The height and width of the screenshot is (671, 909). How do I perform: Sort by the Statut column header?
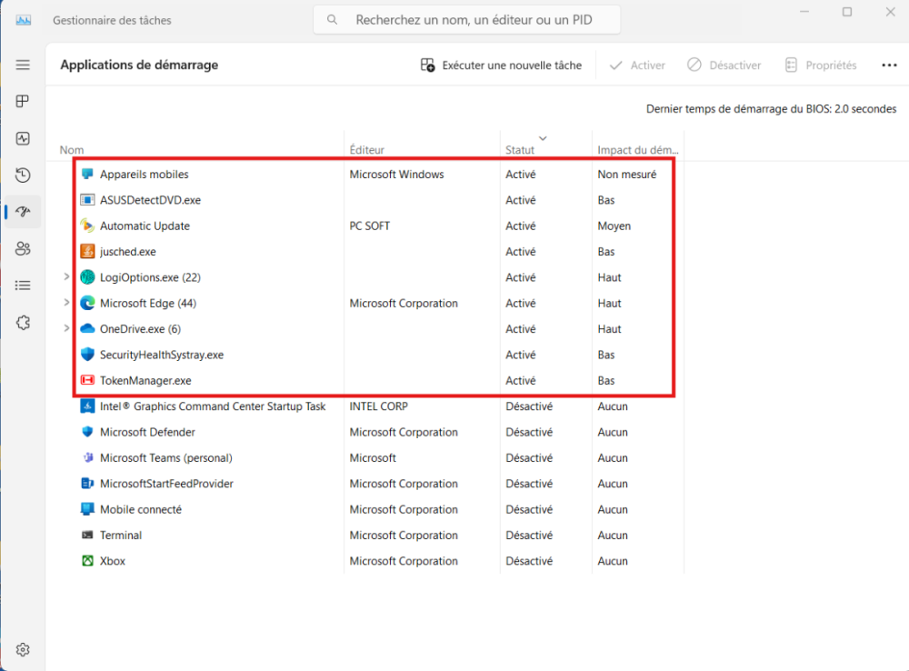point(520,150)
